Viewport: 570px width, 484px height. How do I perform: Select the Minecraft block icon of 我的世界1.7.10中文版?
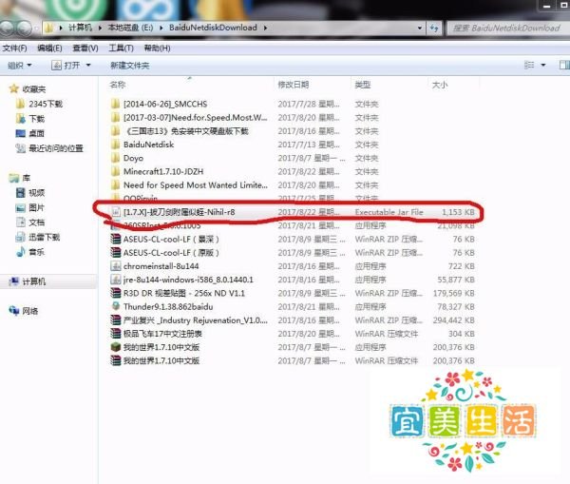click(116, 347)
